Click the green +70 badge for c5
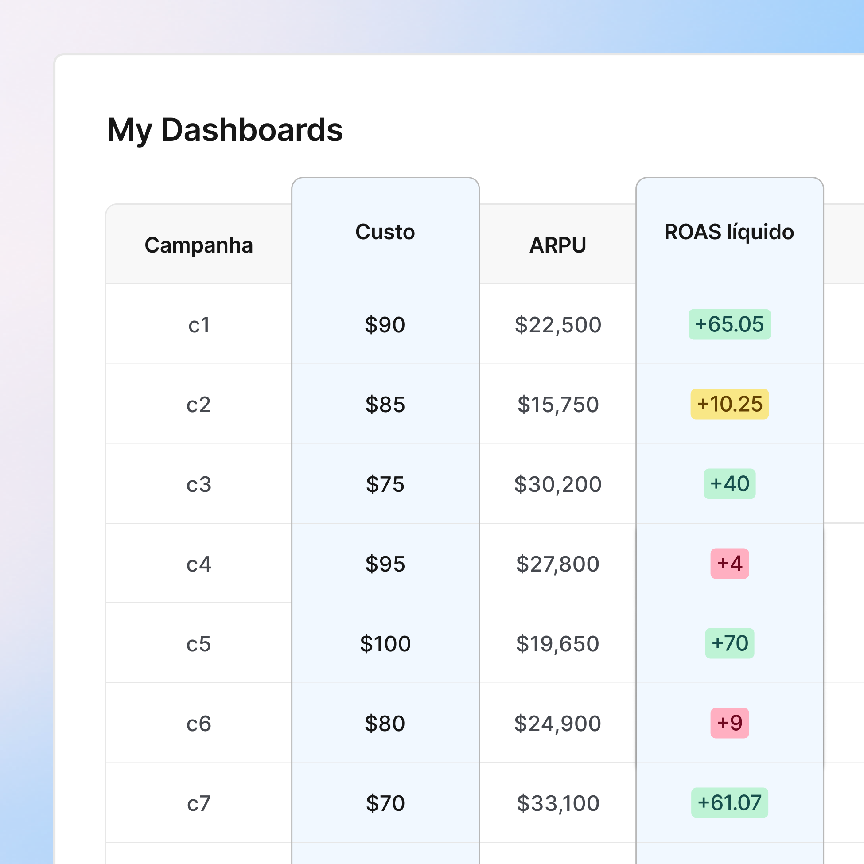Viewport: 864px width, 864px height. 729,643
